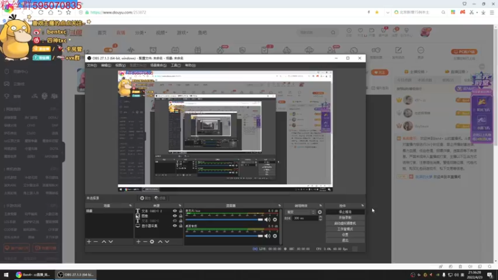
Task: Hide the 显示器采集 source
Action: pyautogui.click(x=175, y=226)
